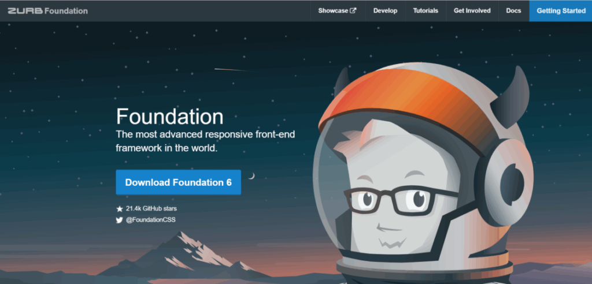Open the Develop menu
The image size is (592, 284).
pos(385,11)
